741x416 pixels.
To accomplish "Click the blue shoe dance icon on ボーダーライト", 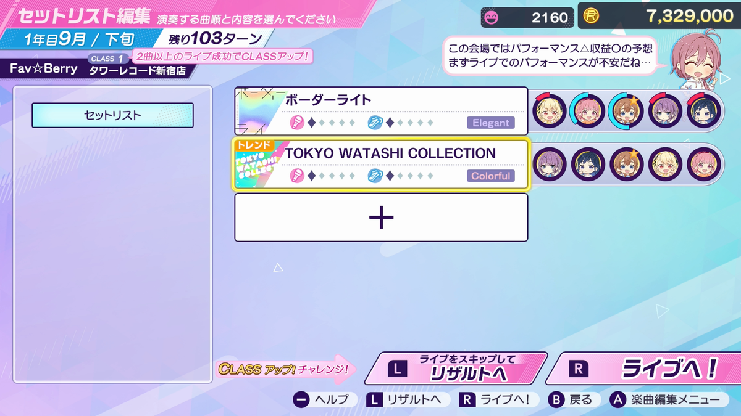I will 375,123.
